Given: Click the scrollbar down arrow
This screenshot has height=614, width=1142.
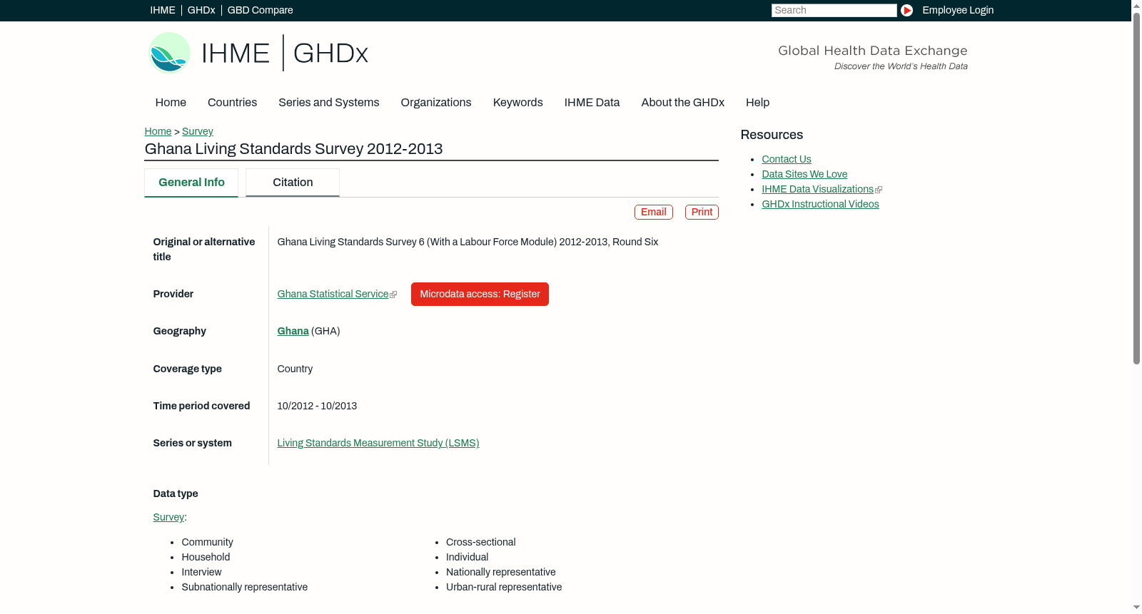Looking at the screenshot, I should tap(1136, 608).
